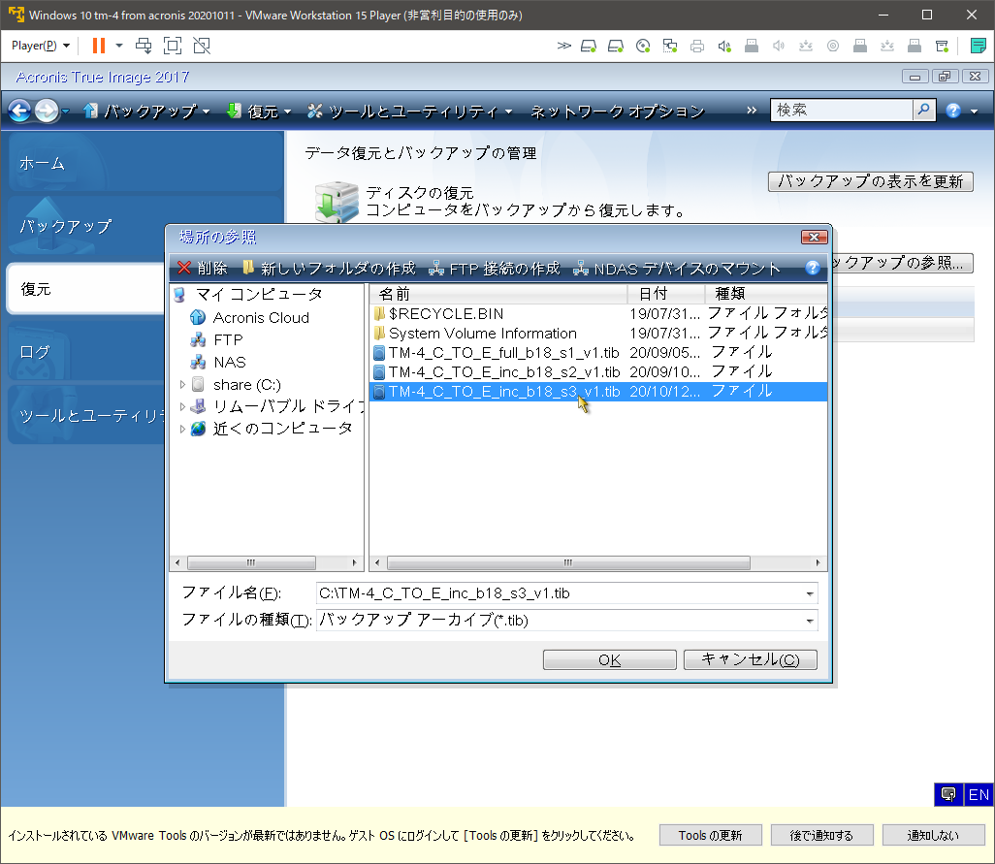The width and height of the screenshot is (995, 864).
Task: Open the バックアップ sidebar item
Action: pos(144,227)
